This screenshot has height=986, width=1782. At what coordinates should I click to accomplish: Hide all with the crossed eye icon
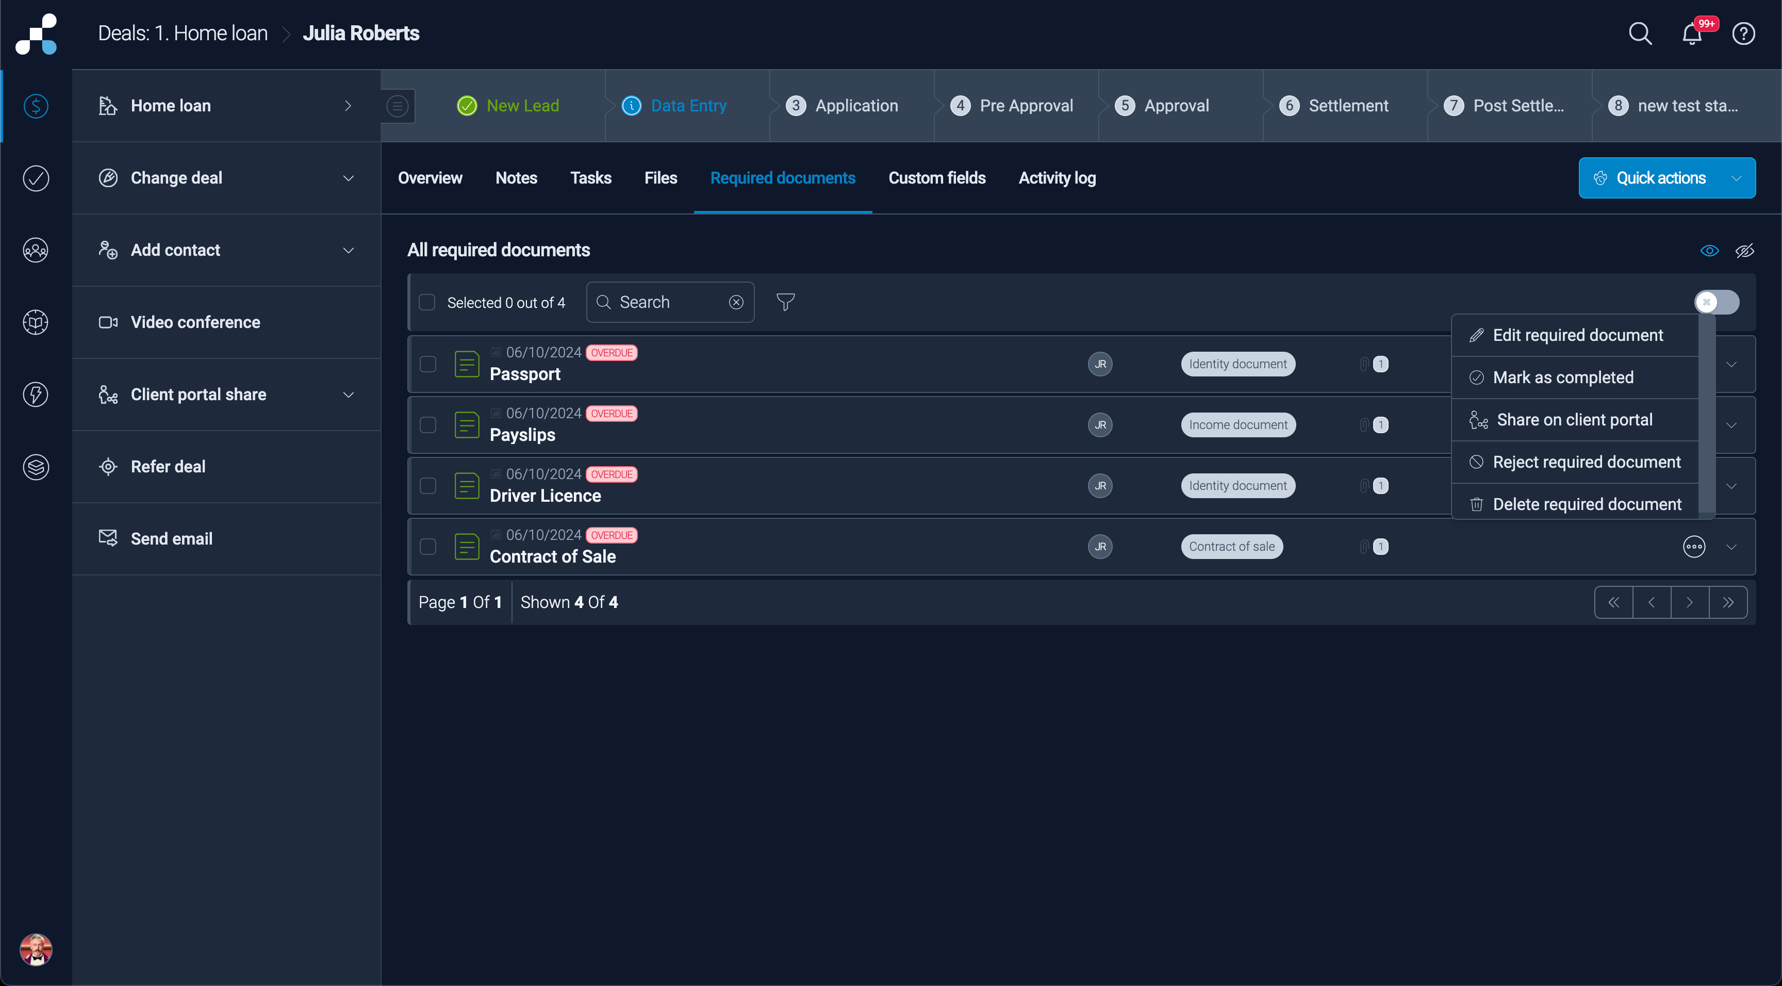pos(1744,250)
